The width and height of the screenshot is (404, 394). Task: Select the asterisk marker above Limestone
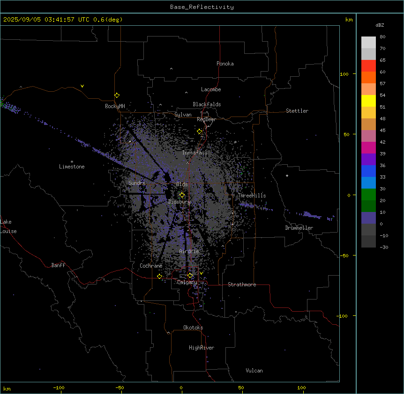pos(72,162)
